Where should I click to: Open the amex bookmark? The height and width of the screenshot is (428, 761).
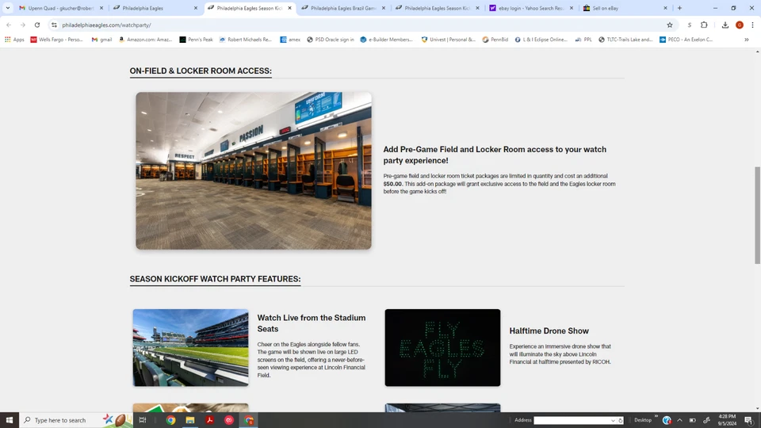[x=290, y=40]
